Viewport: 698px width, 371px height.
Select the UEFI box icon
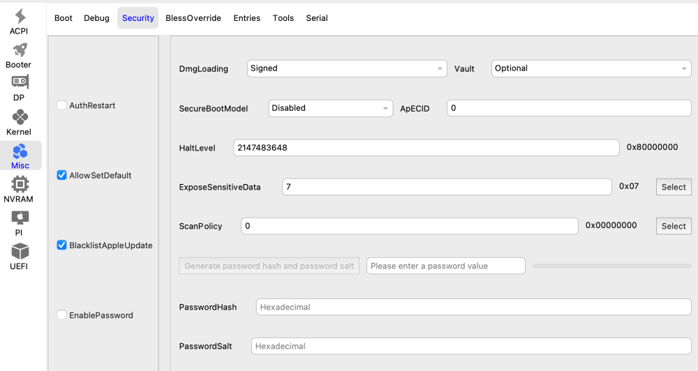click(20, 251)
